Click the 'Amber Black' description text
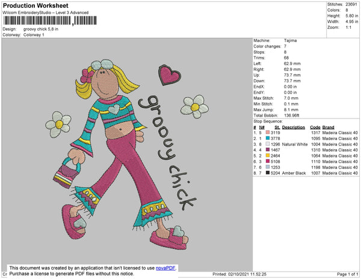The image size is (361, 279). click(x=294, y=173)
